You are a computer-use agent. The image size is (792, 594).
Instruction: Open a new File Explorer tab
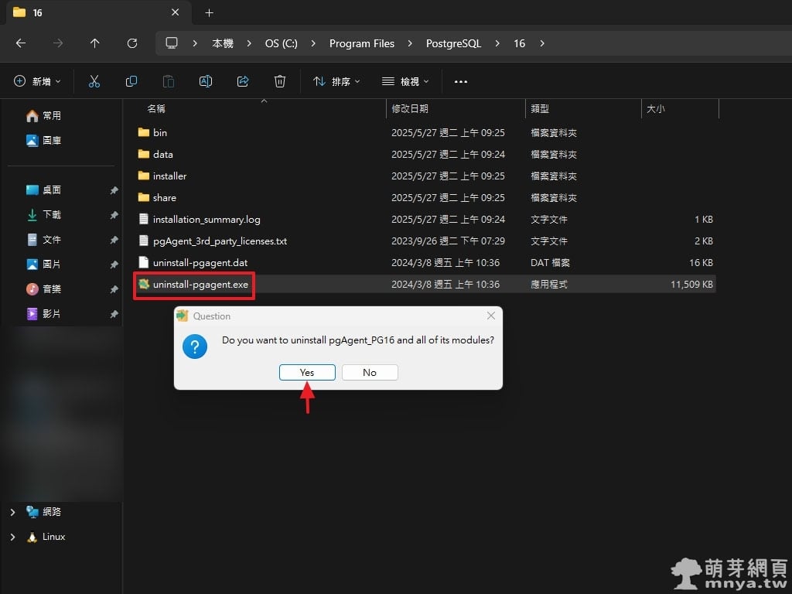click(209, 12)
